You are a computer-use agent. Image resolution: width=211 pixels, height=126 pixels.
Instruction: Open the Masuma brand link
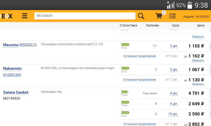point(11,45)
